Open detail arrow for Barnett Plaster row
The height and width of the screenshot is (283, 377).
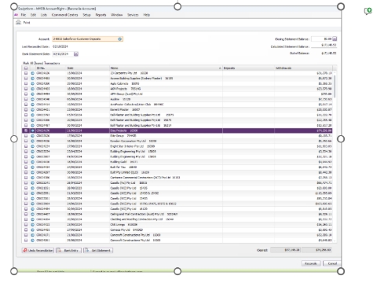click(32, 109)
